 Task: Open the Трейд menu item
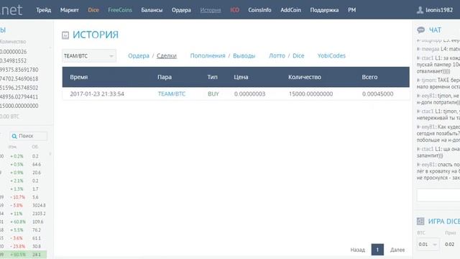tap(43, 10)
